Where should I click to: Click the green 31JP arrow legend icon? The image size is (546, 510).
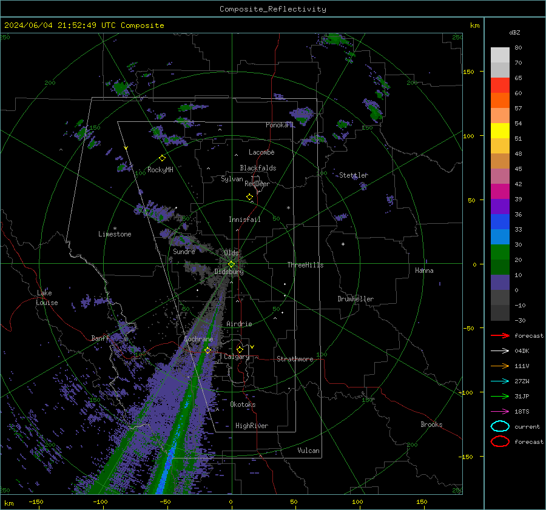click(x=500, y=396)
